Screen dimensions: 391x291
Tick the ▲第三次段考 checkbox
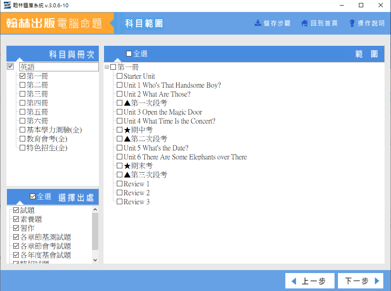[120, 174]
